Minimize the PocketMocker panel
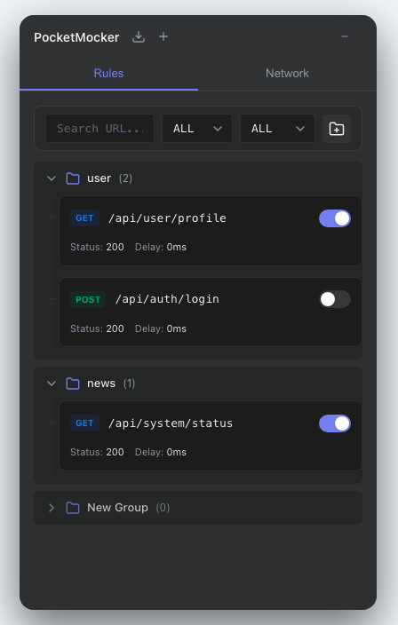Viewport: 398px width, 625px height. click(x=345, y=36)
